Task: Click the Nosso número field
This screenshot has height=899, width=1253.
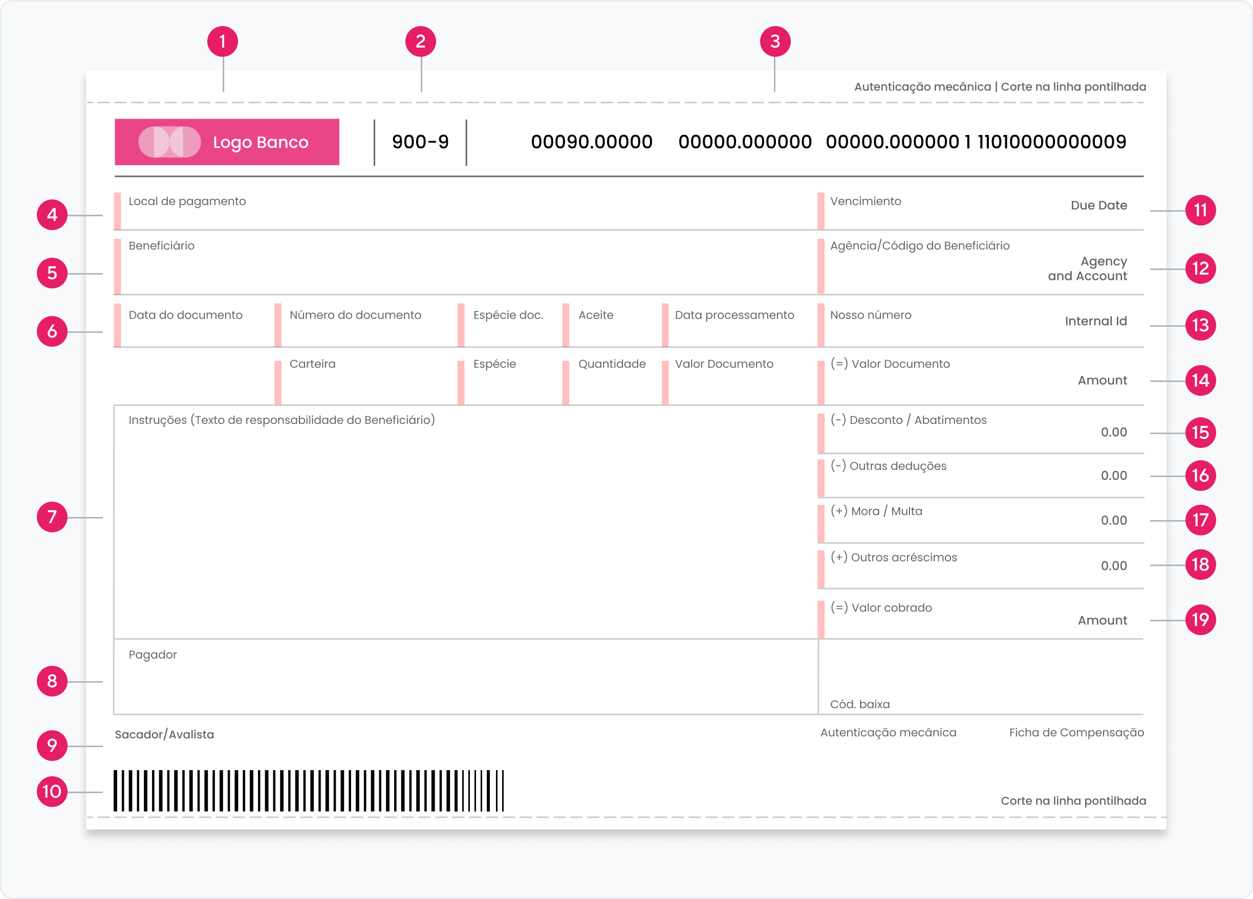Action: click(939, 326)
